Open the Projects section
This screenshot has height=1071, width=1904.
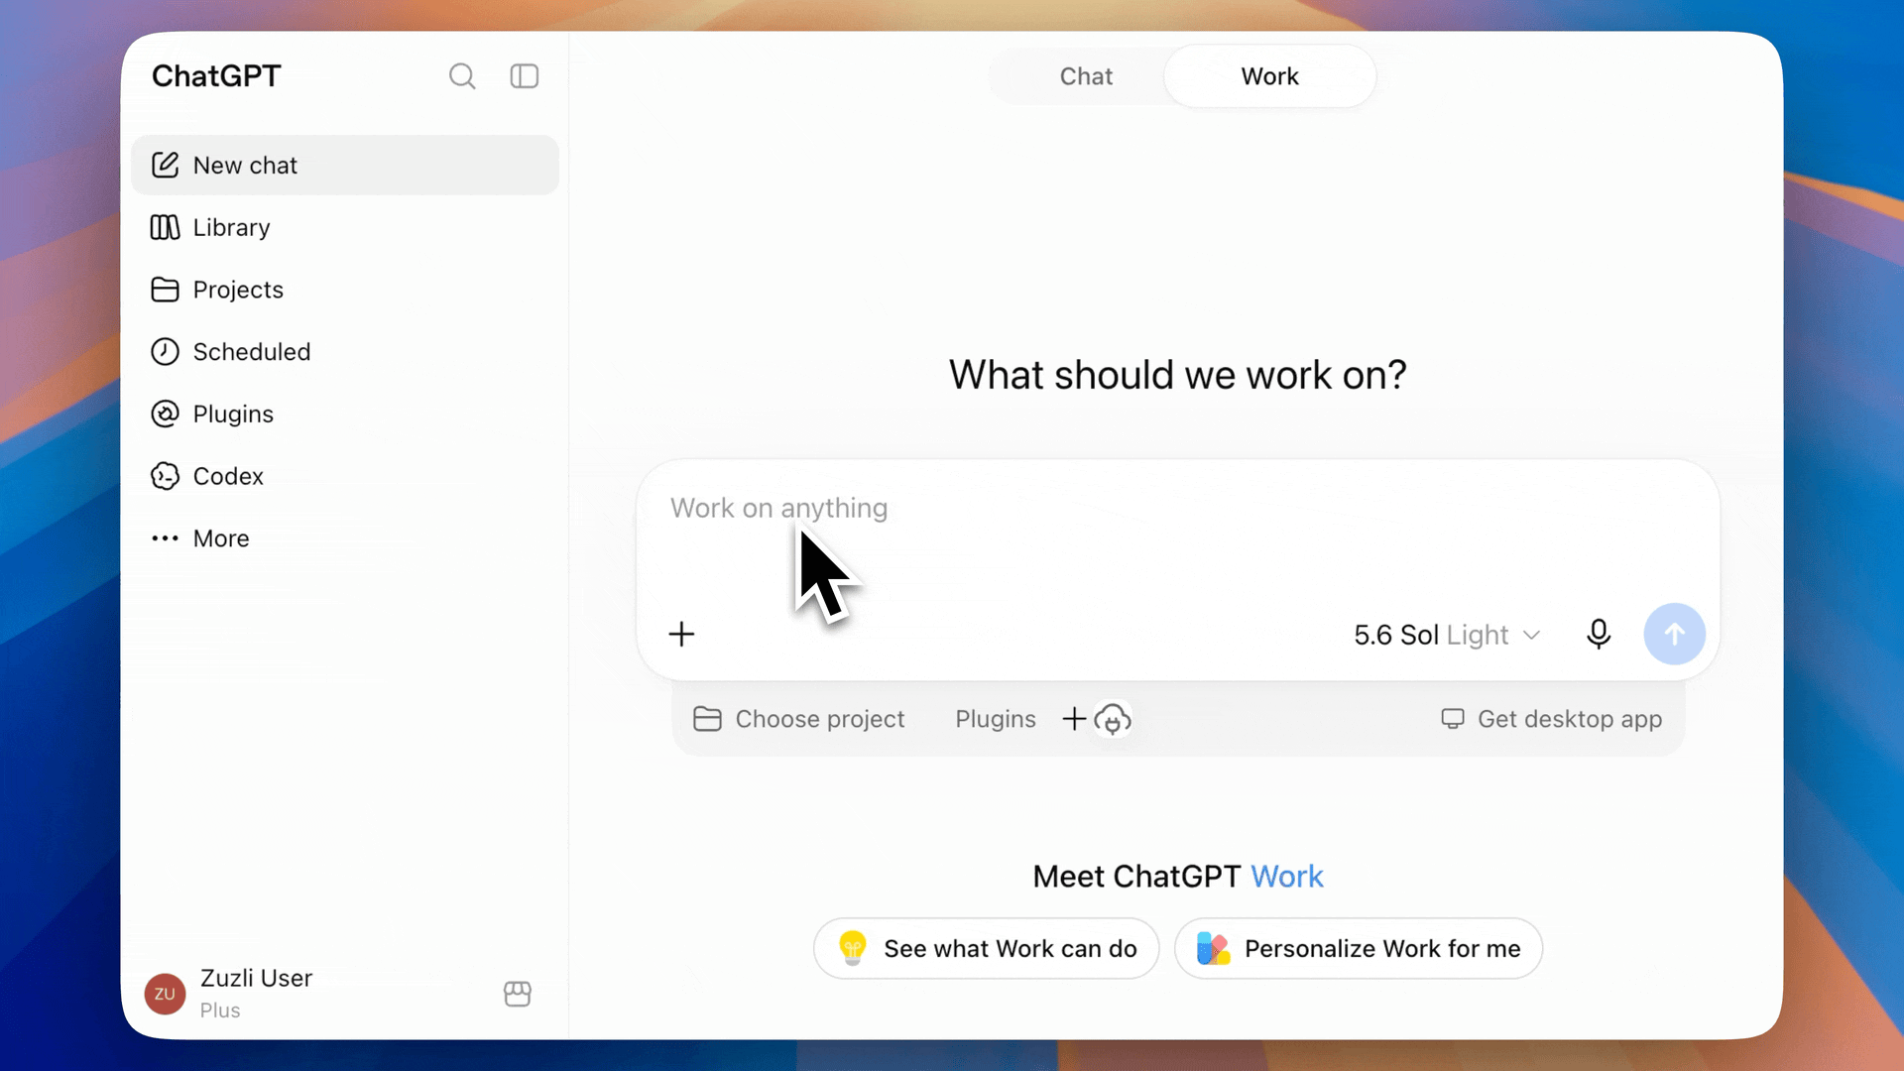[345, 290]
